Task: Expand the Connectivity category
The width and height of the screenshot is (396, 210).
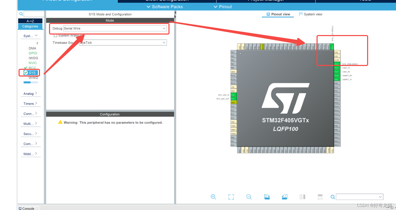Action: [30, 114]
